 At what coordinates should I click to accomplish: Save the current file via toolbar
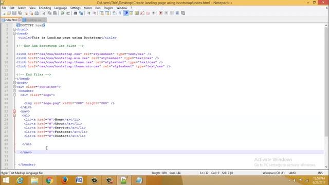[14, 13]
